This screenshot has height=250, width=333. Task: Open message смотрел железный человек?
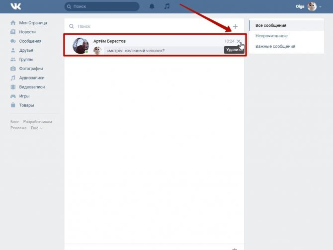(x=136, y=51)
